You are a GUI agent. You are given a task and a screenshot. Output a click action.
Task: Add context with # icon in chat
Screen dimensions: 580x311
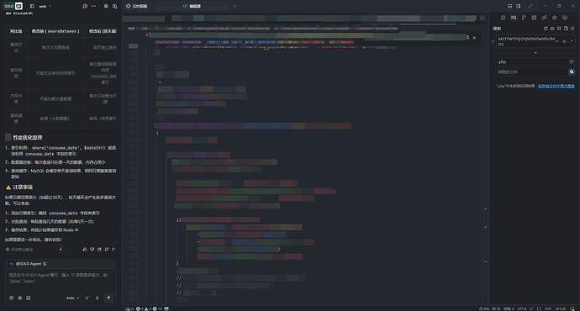[19, 298]
